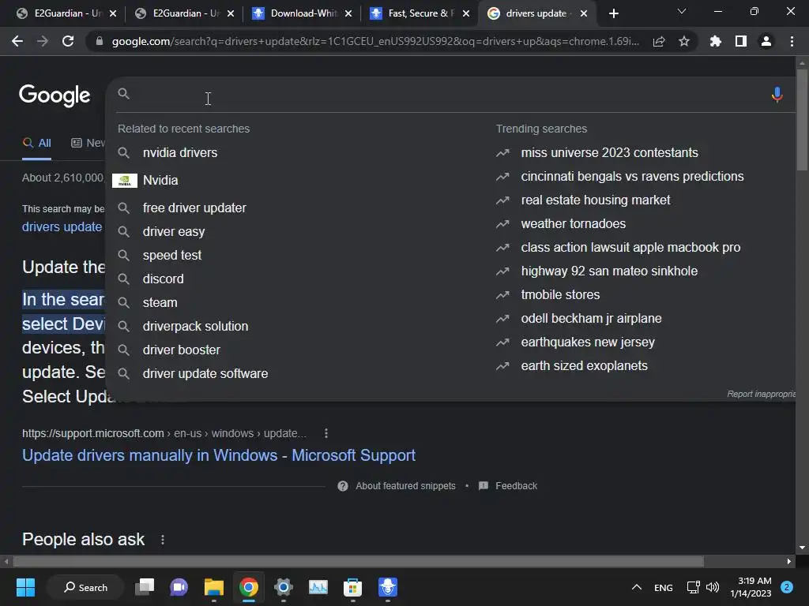The image size is (809, 606).
Task: Start voice search with the microphone
Action: (777, 95)
